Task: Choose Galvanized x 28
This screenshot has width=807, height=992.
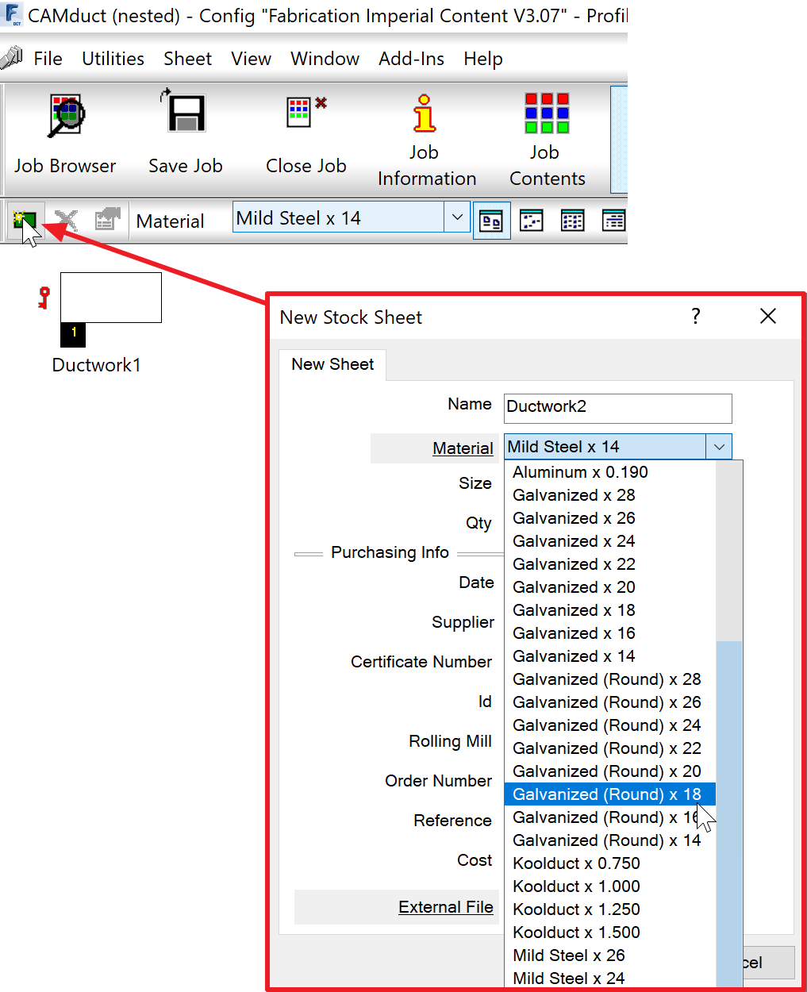Action: [x=610, y=495]
